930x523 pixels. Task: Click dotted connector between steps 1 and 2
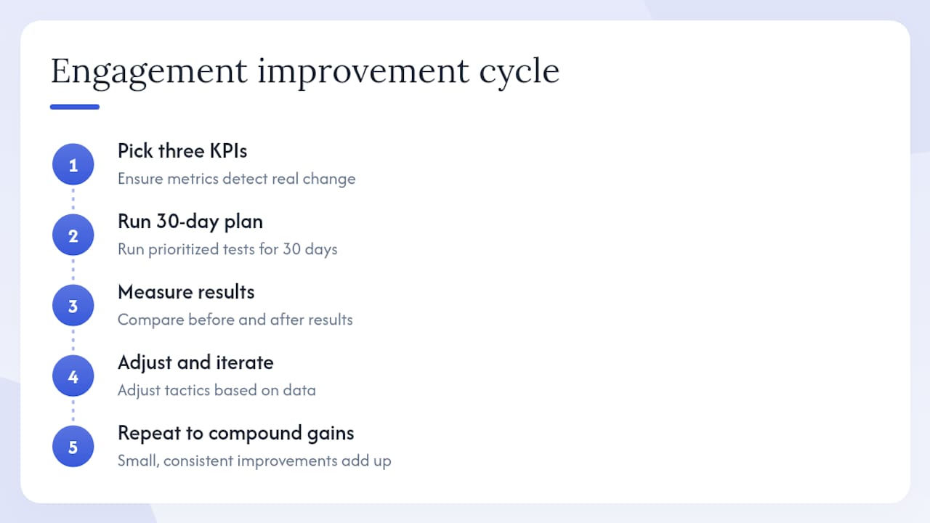pyautogui.click(x=73, y=200)
